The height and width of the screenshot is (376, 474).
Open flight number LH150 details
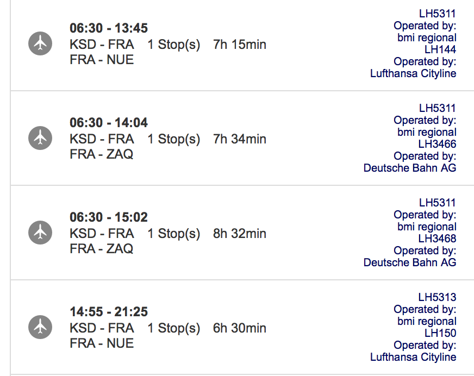[440, 333]
